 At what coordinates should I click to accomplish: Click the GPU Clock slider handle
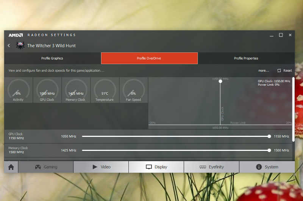[269, 137]
